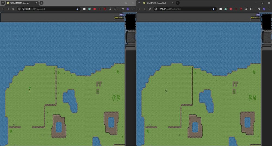Select the index.html tab in right window
This screenshot has width=272, height=146.
[x=158, y=3]
